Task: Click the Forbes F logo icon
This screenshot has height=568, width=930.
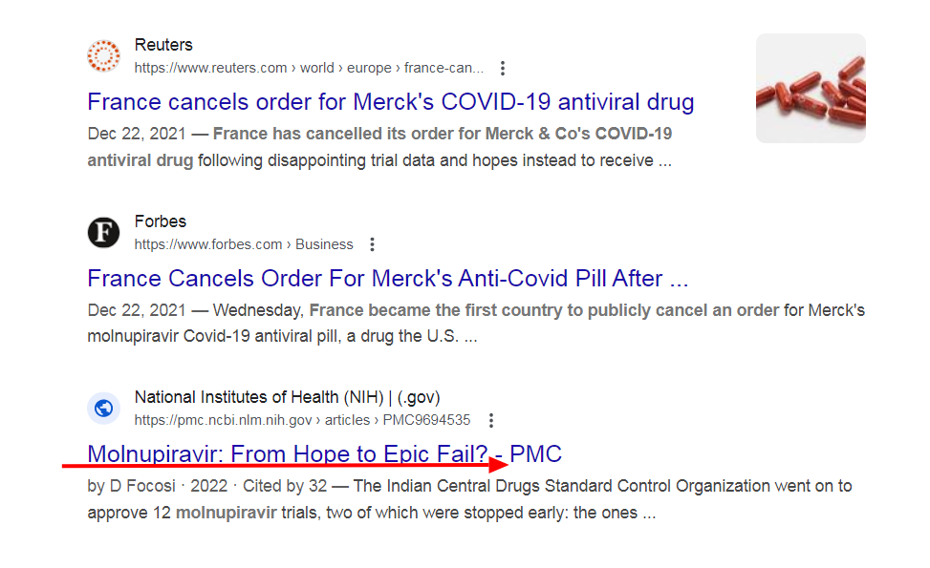Action: tap(104, 232)
